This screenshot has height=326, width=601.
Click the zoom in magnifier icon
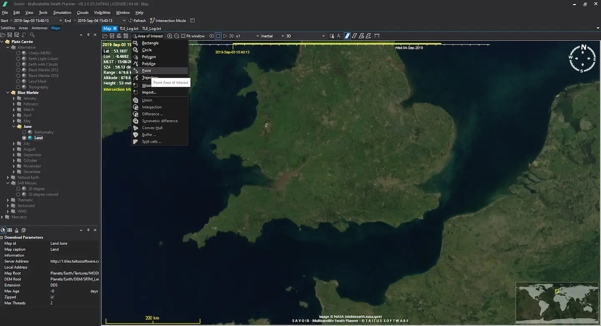(169, 36)
